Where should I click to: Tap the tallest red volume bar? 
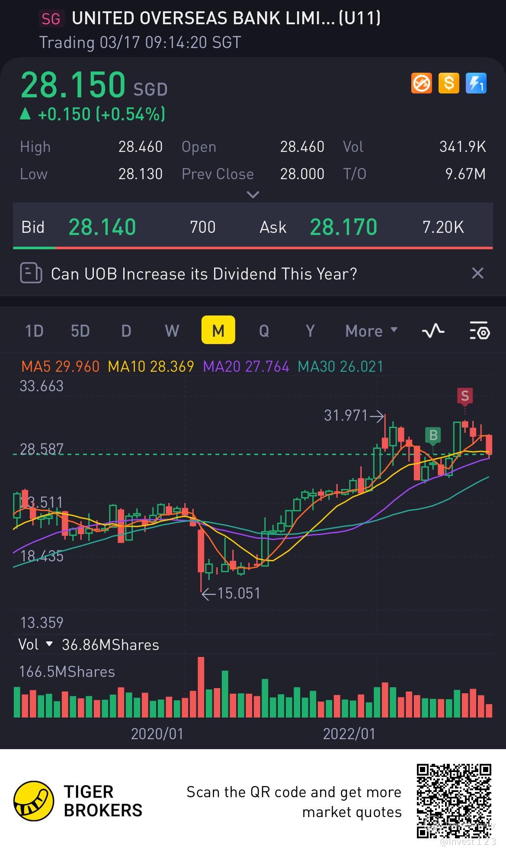[201, 687]
